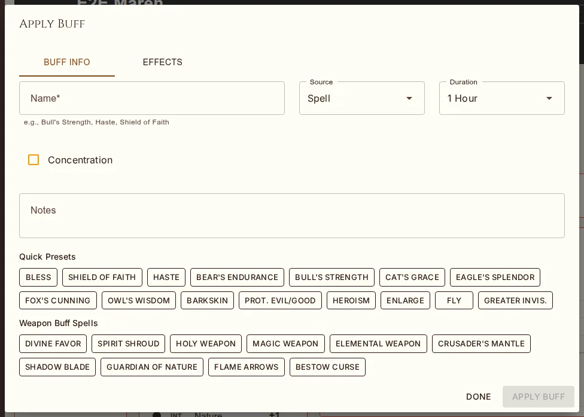Viewport: 584px width, 417px height.
Task: Click the Apply Buff button
Action: point(539,397)
